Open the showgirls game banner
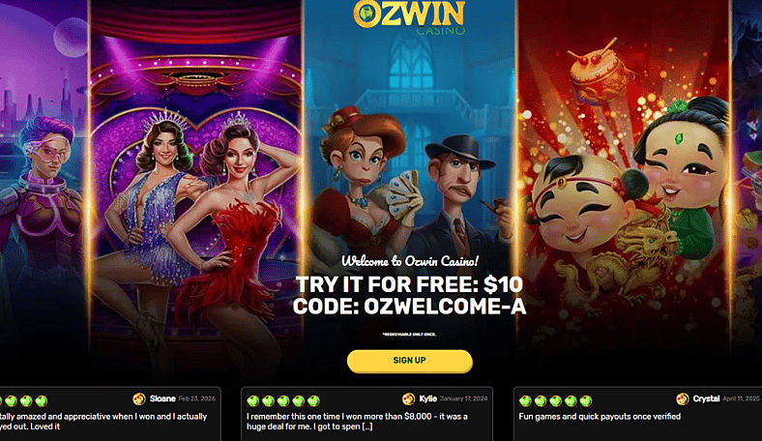The image size is (762, 441). coord(196,190)
